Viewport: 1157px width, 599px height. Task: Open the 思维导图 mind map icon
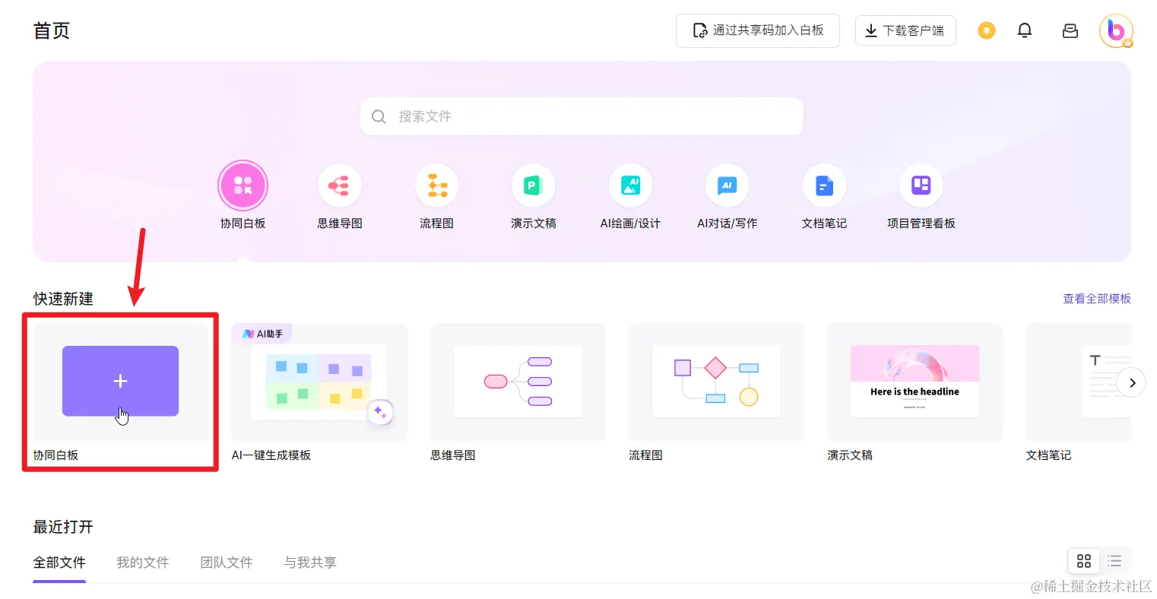coord(339,185)
